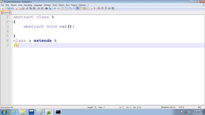Open the Macro menu
The width and height of the screenshot is (205, 115).
pos(61,5)
